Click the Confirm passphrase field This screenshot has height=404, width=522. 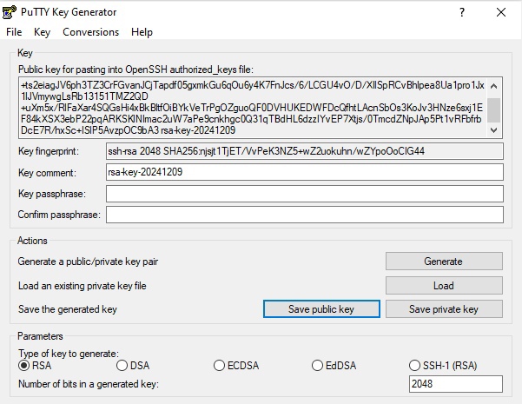(305, 215)
